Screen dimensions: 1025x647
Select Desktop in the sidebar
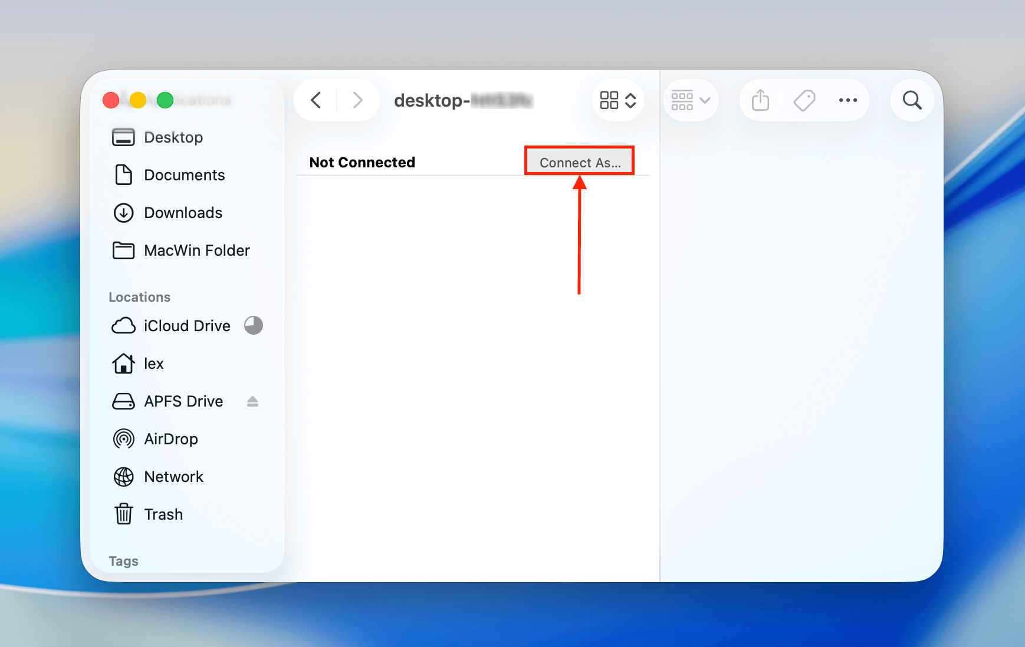(173, 137)
